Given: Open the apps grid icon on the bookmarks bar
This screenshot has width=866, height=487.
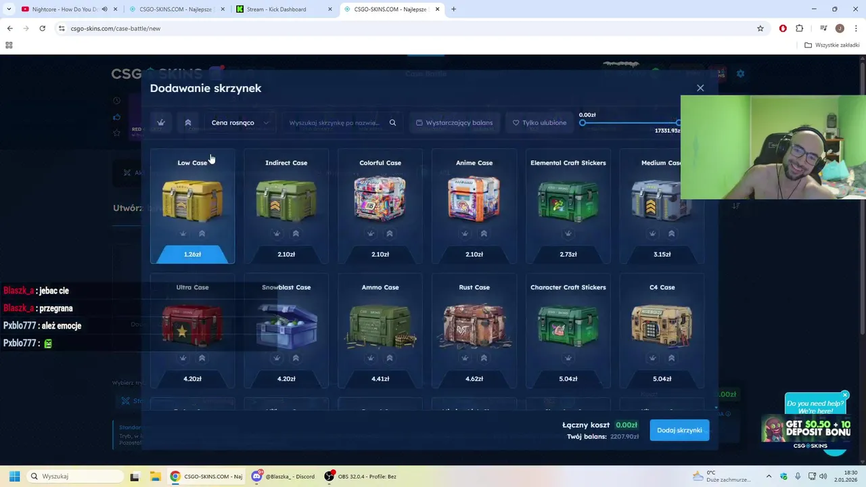Looking at the screenshot, I should (9, 45).
